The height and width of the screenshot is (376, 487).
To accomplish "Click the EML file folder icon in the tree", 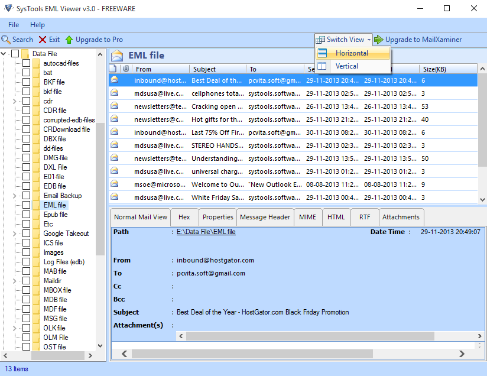I will pos(37,205).
